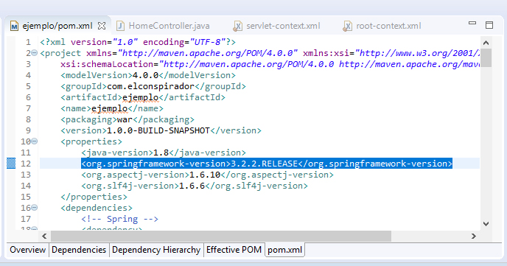Click the vertical scrollbar down arrow
The image size is (507, 266).
[486, 224]
